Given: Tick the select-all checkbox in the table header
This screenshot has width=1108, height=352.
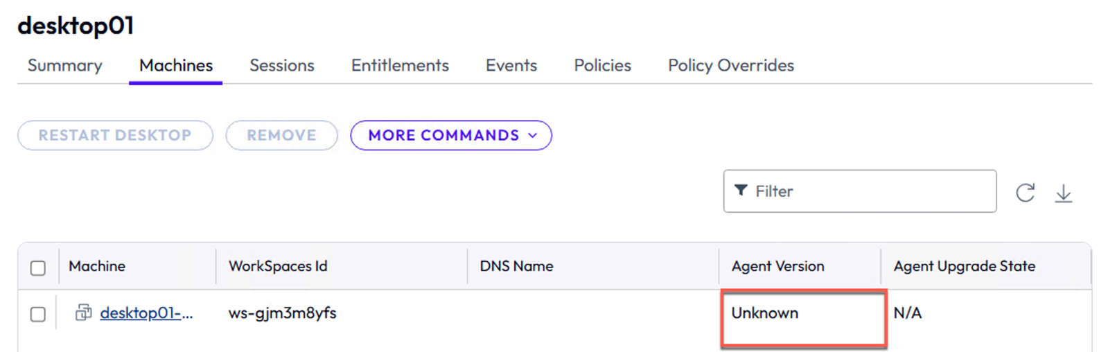Looking at the screenshot, I should tap(38, 267).
